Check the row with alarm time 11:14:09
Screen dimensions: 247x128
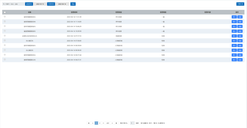pyautogui.click(x=5, y=22)
